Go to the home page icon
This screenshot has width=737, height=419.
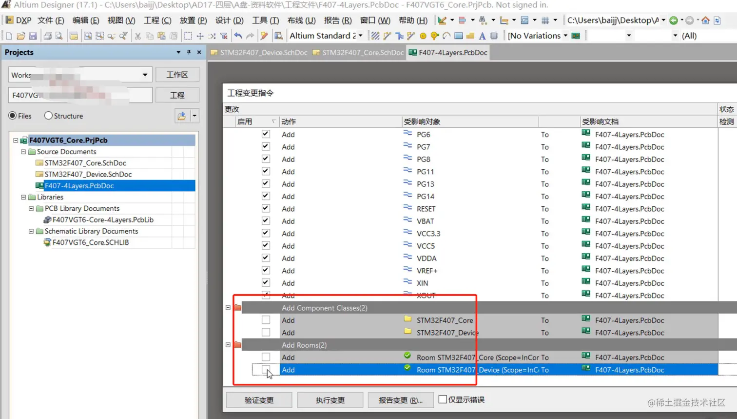click(x=705, y=20)
